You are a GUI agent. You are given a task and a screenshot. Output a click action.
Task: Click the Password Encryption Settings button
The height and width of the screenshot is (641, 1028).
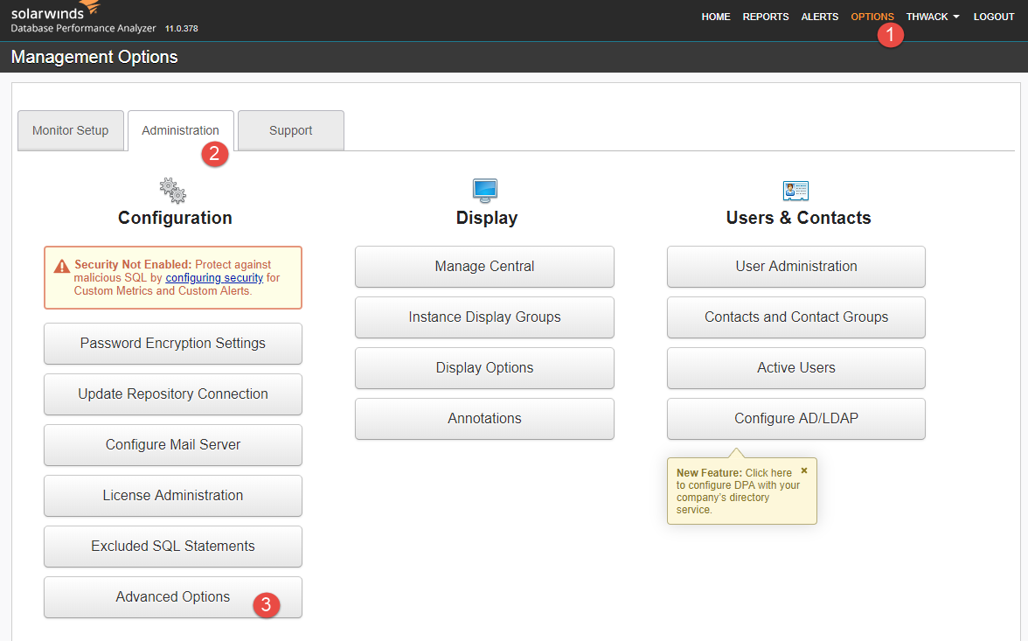(173, 343)
